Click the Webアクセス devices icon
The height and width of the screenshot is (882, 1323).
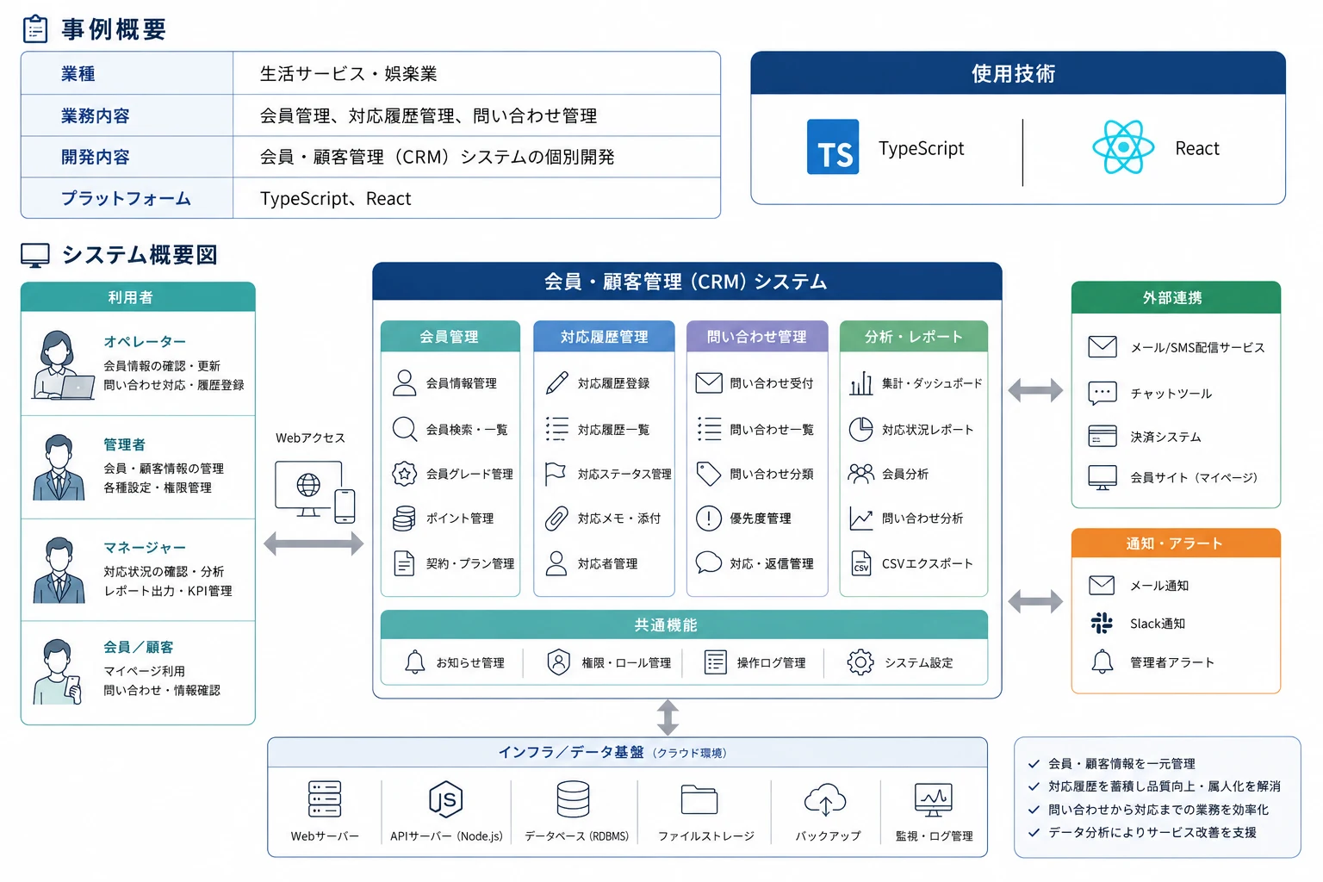point(315,492)
